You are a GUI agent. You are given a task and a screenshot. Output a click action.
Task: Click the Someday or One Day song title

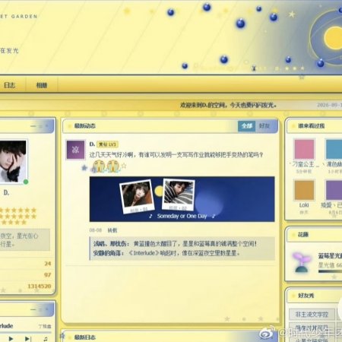182,216
